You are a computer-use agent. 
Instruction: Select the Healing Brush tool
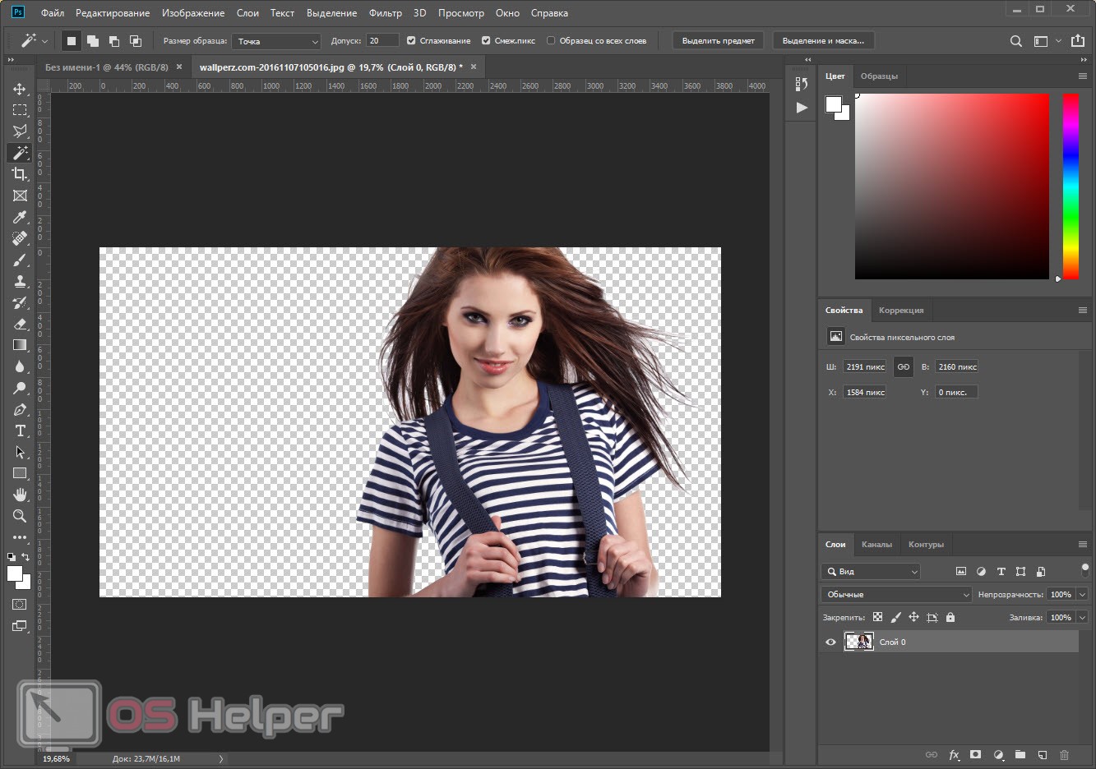[x=20, y=238]
